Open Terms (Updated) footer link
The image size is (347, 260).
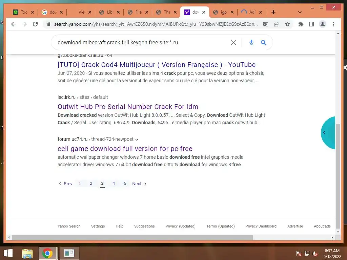pyautogui.click(x=220, y=226)
